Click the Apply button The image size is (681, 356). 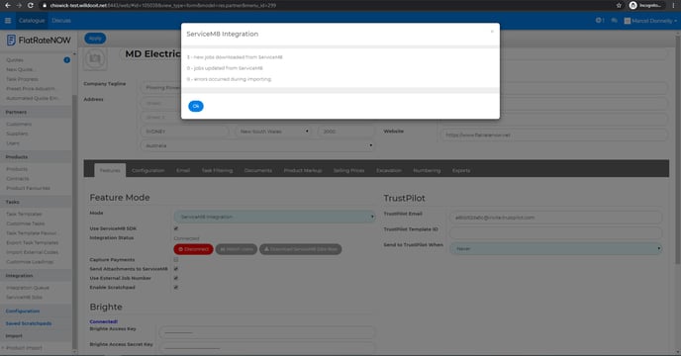point(95,39)
